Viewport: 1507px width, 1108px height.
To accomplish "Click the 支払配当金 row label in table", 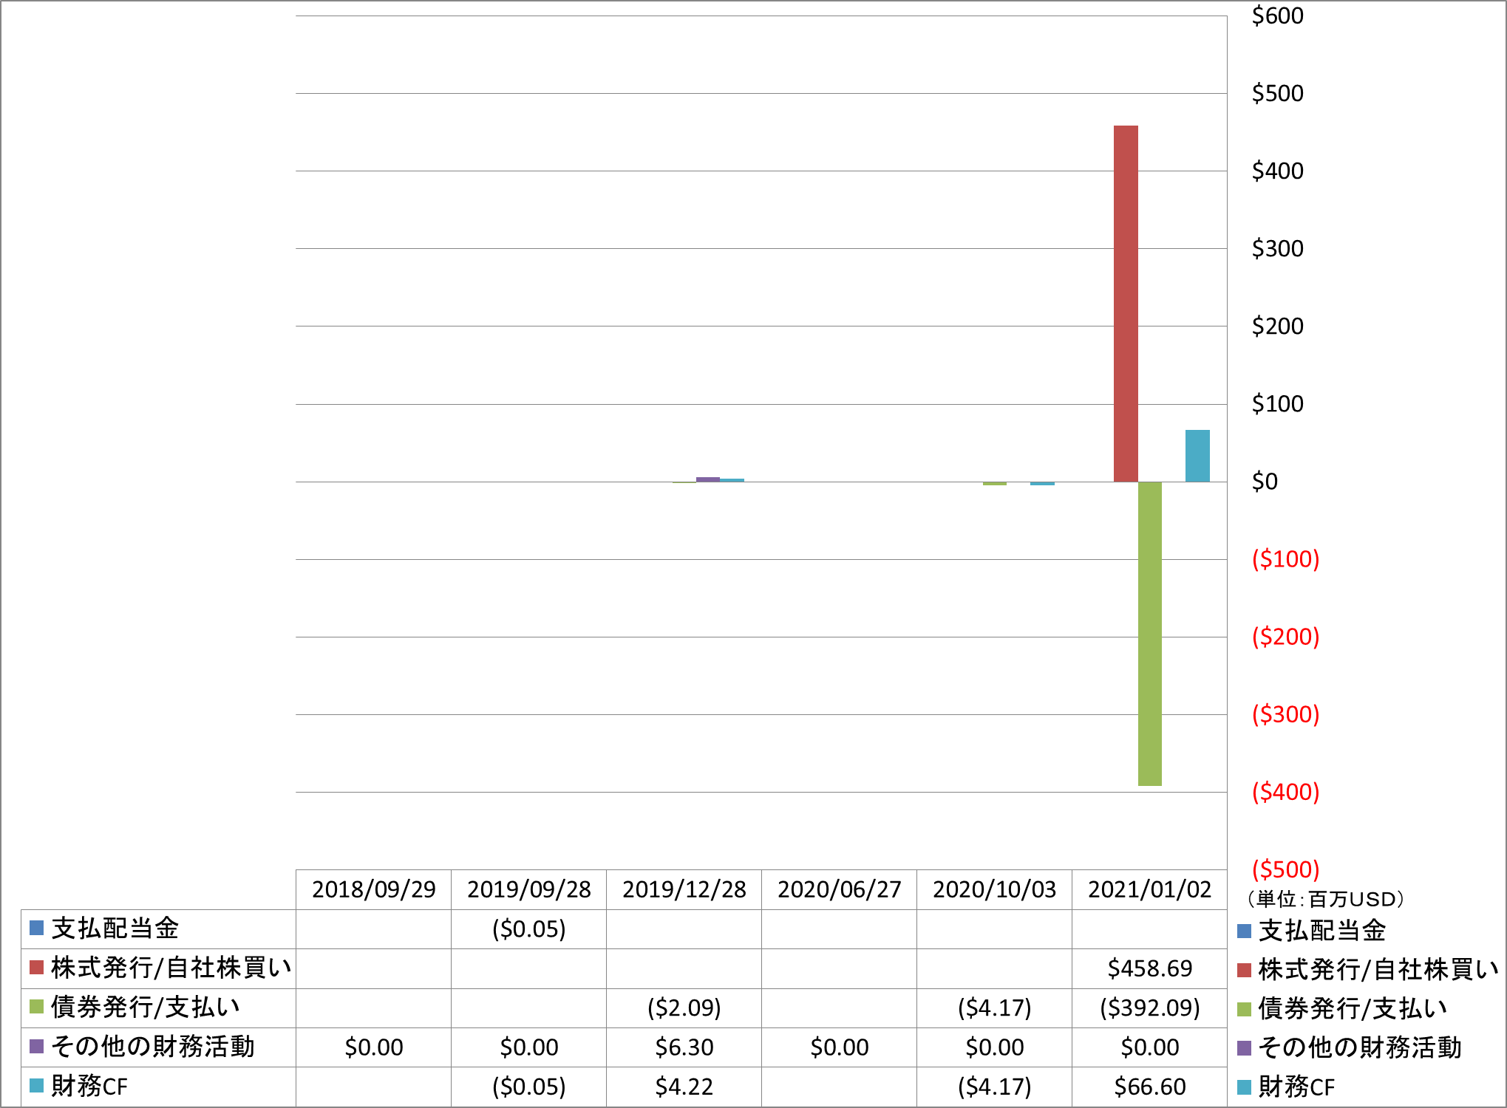I will click(115, 929).
